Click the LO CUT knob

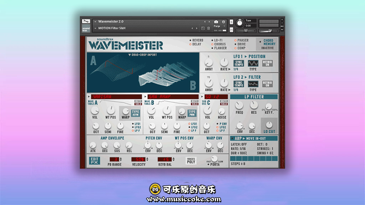(269, 125)
